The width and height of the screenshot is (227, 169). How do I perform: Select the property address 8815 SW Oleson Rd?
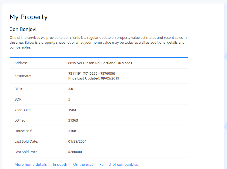(100, 63)
